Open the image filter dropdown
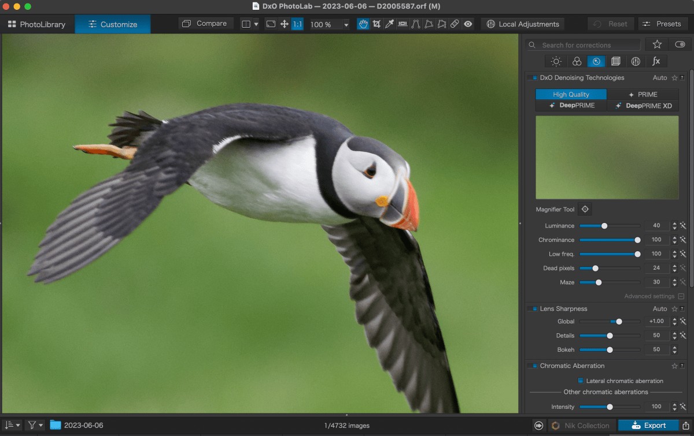The height and width of the screenshot is (436, 694). (x=35, y=425)
